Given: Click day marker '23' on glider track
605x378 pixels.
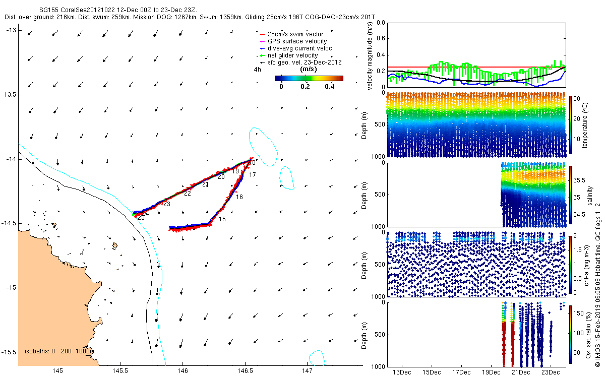Looking at the screenshot, I should tap(167, 204).
